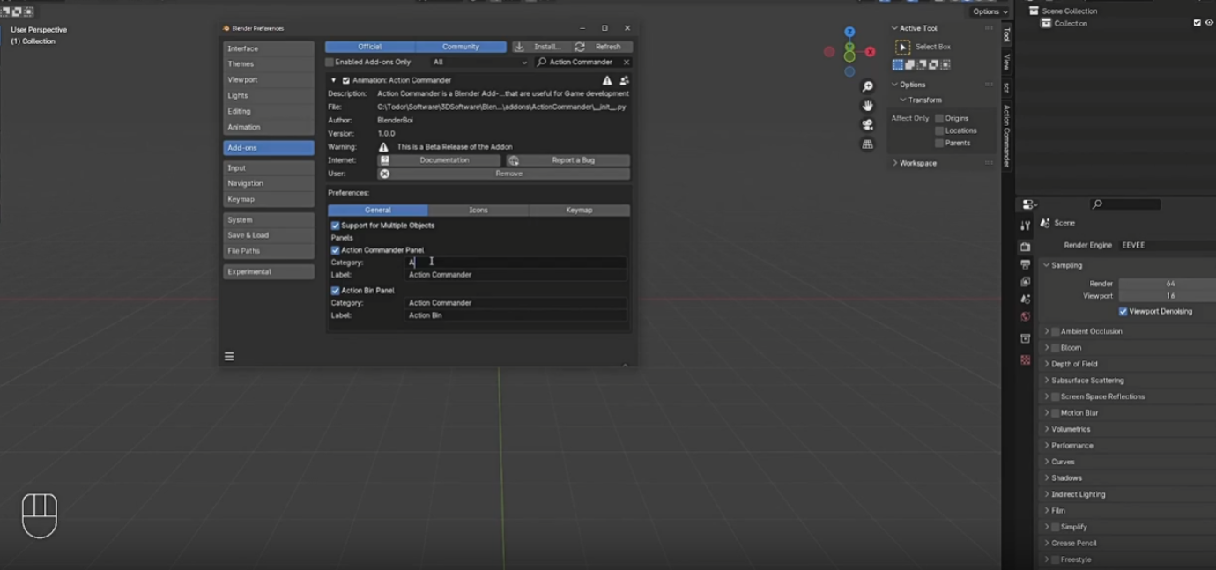Open the add-on Documentation button

point(439,160)
